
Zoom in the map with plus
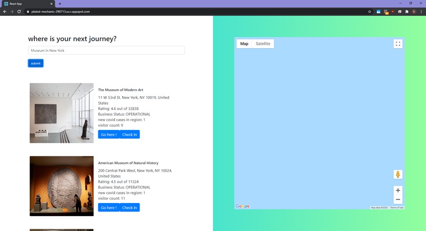pyautogui.click(x=398, y=190)
